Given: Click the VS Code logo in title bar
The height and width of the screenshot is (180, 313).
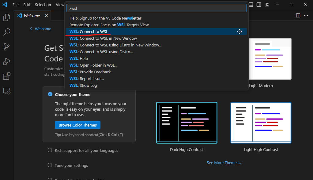Looking at the screenshot, I should coord(5,5).
